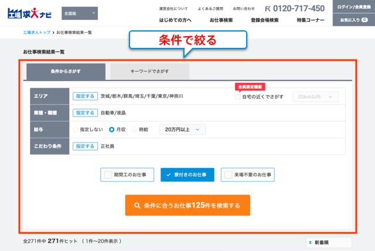Expand the 20万円以上 salary dropdown

[183, 130]
